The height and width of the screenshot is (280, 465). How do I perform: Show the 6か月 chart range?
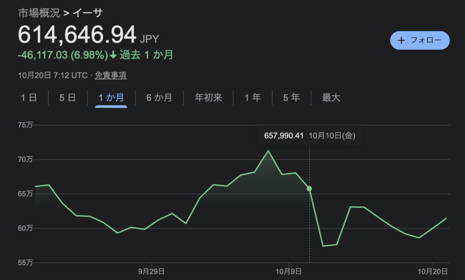click(x=159, y=98)
